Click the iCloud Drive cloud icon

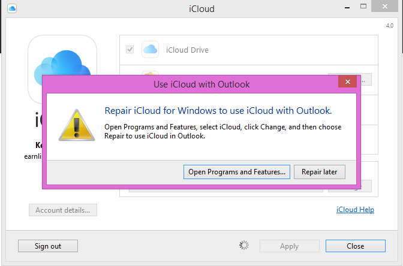[x=150, y=50]
